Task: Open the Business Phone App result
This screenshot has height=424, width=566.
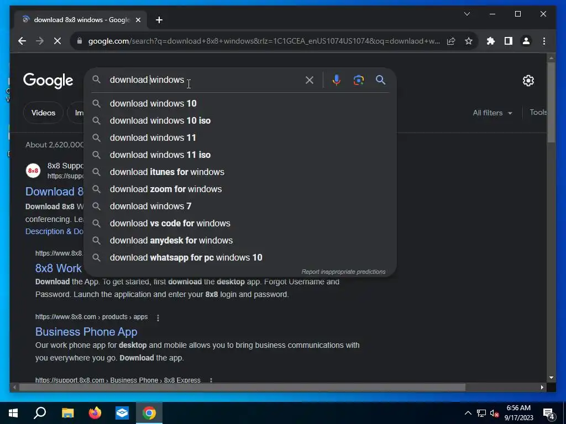Action: pyautogui.click(x=86, y=332)
